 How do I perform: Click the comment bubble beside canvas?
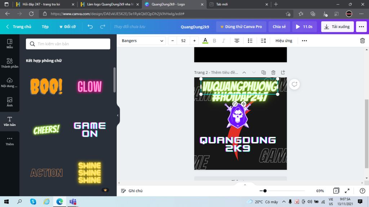294,84
